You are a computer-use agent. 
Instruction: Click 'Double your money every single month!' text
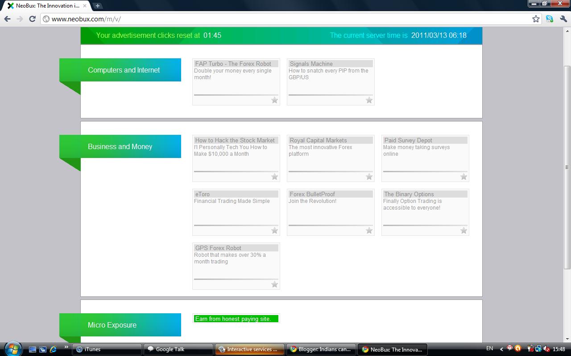click(x=233, y=74)
